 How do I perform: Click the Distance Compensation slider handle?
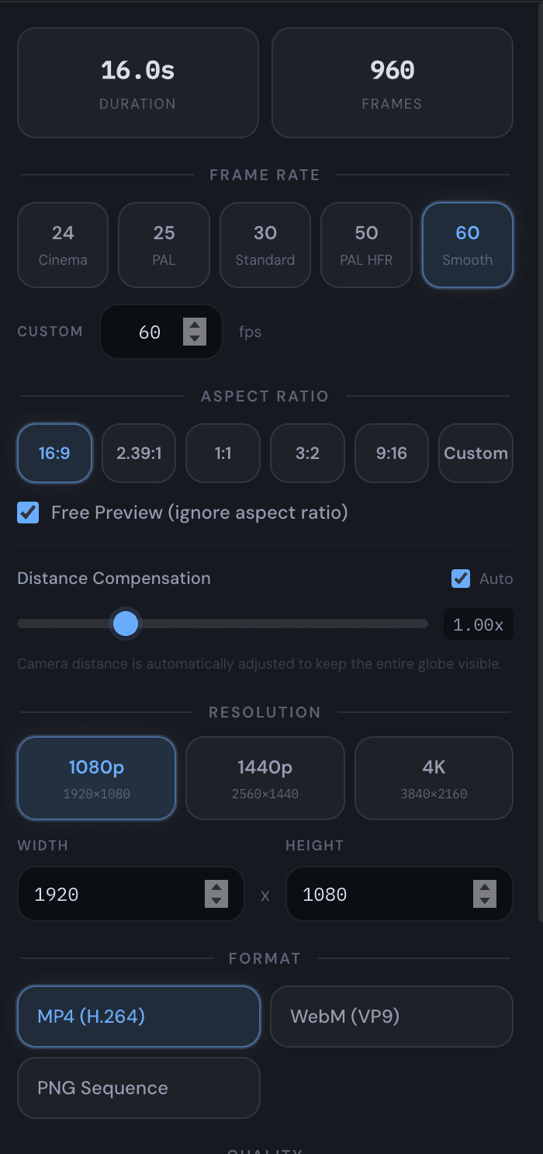tap(126, 624)
